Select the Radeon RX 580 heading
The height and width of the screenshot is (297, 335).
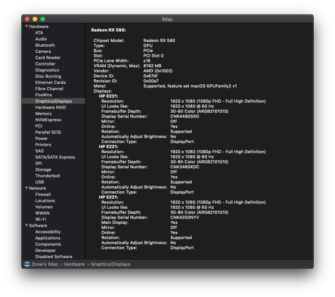click(108, 30)
